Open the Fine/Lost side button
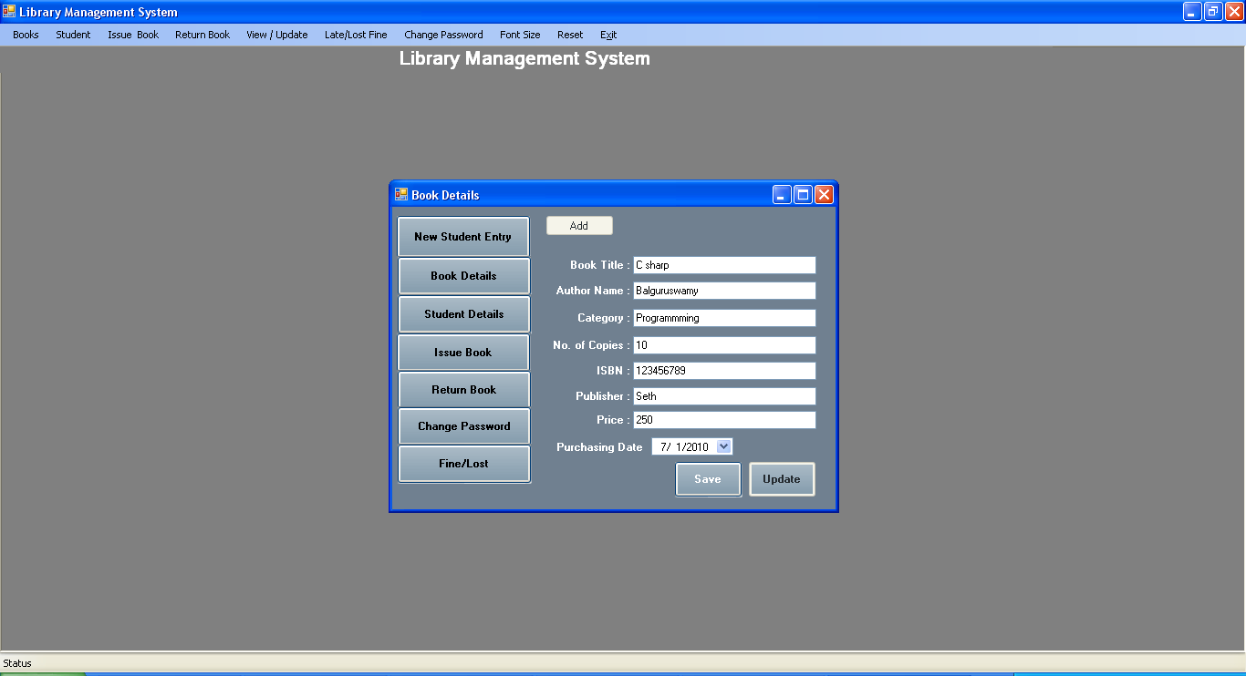Image resolution: width=1246 pixels, height=676 pixels. pyautogui.click(x=463, y=464)
